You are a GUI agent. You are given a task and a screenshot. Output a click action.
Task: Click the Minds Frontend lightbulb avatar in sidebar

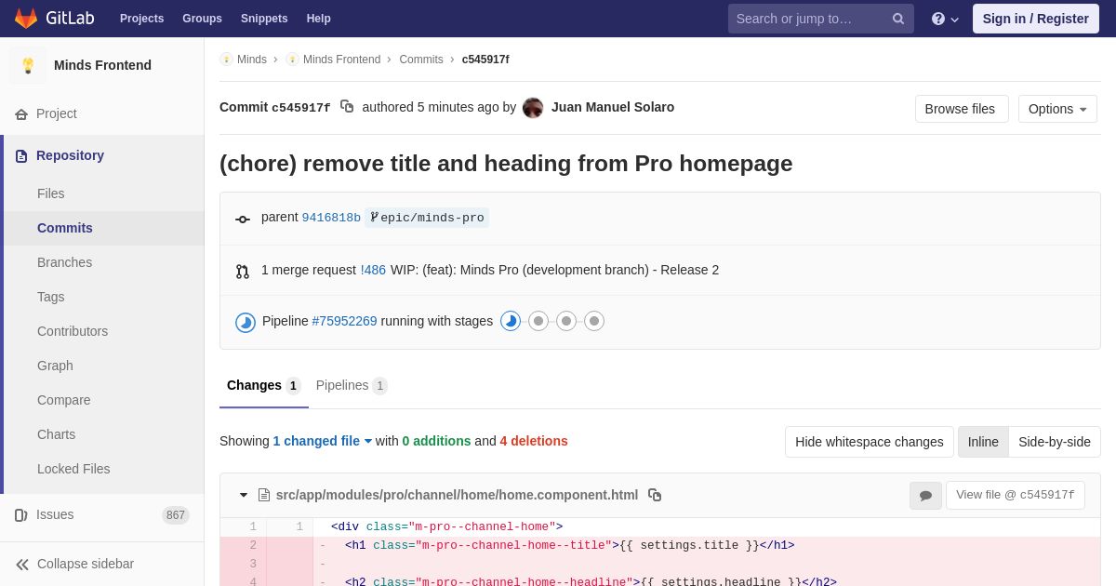[28, 65]
